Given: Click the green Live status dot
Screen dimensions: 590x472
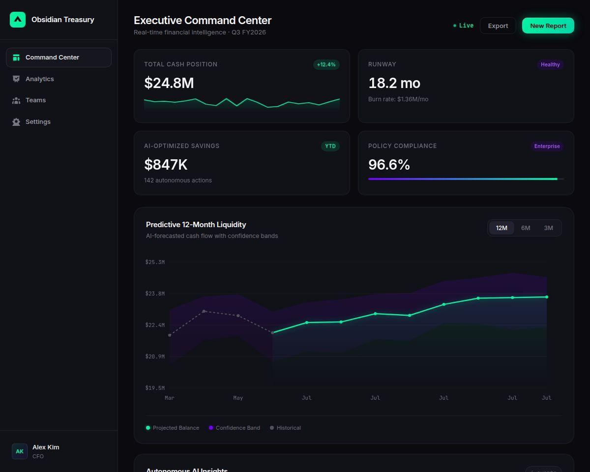Looking at the screenshot, I should coord(455,26).
